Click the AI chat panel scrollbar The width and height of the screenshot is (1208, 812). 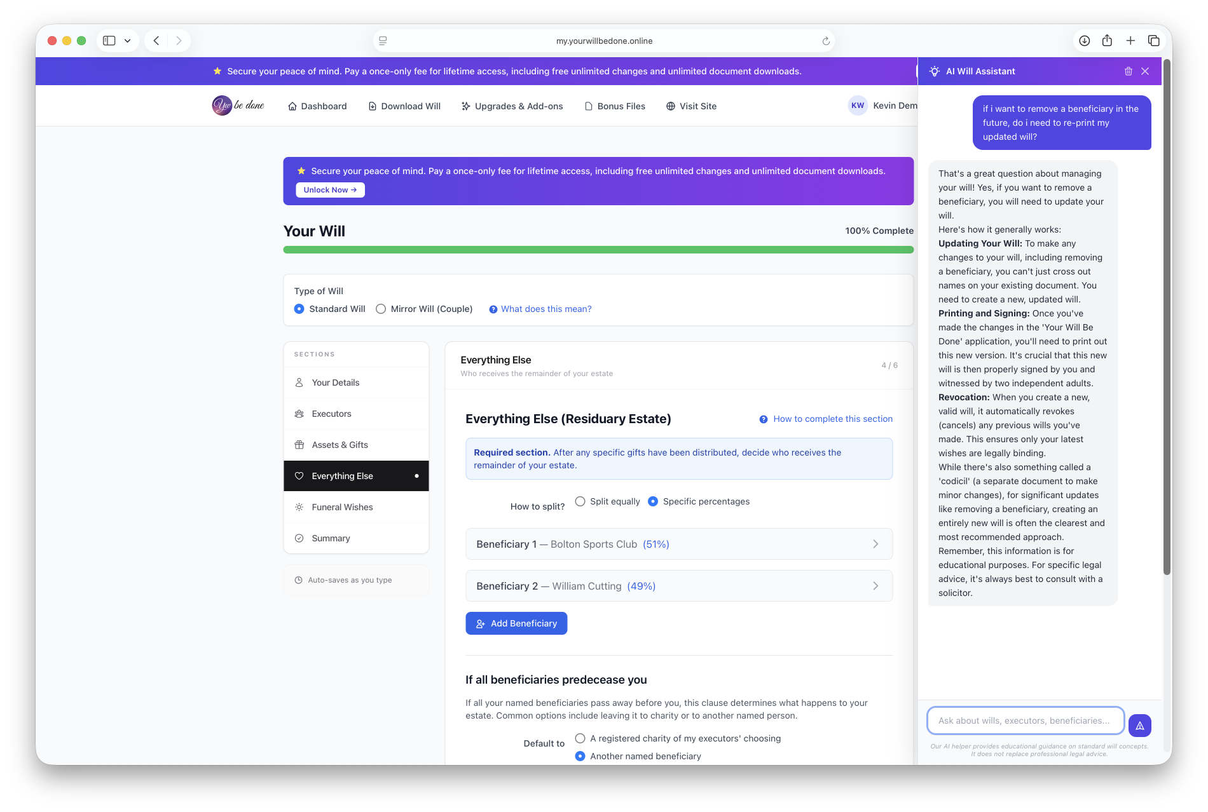click(1167, 318)
